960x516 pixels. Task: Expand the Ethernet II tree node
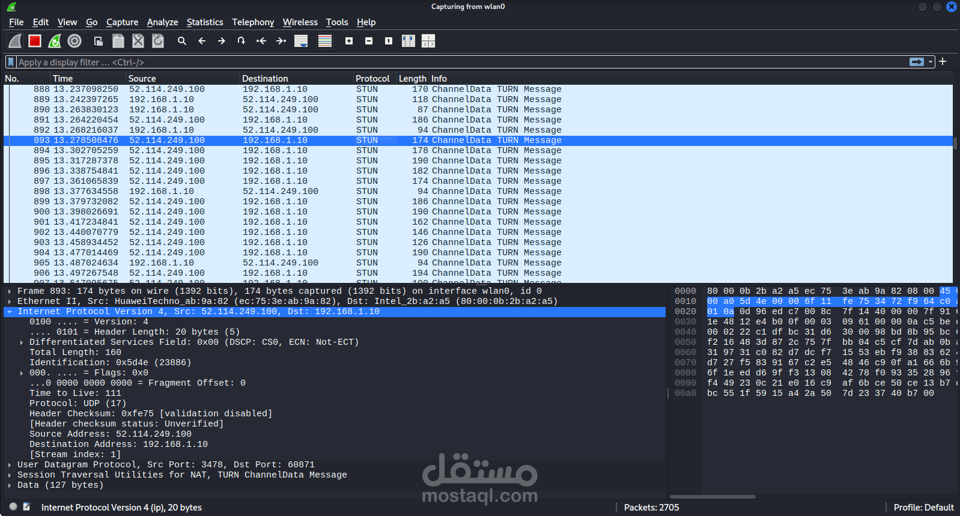click(x=10, y=302)
